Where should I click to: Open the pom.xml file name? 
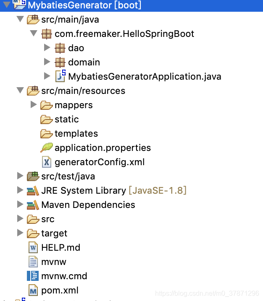(60, 291)
